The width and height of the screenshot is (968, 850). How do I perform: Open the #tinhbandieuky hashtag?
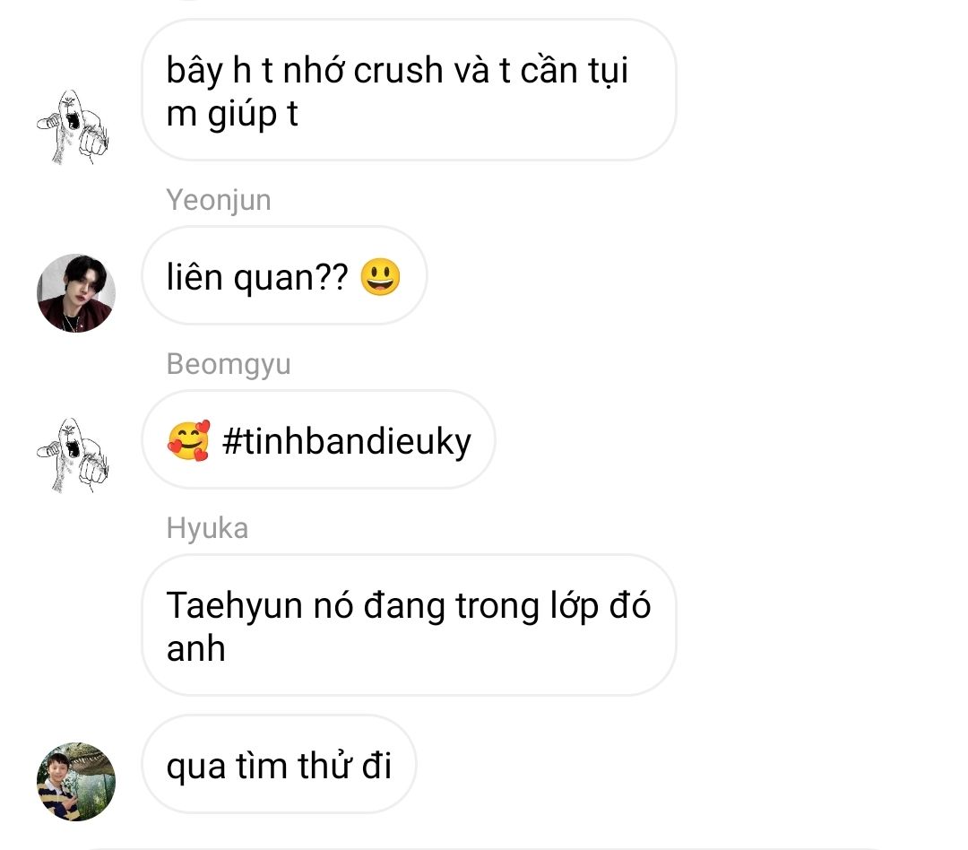(346, 442)
